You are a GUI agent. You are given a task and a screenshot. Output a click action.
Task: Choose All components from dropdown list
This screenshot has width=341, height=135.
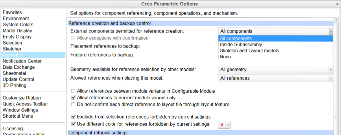pos(276,39)
